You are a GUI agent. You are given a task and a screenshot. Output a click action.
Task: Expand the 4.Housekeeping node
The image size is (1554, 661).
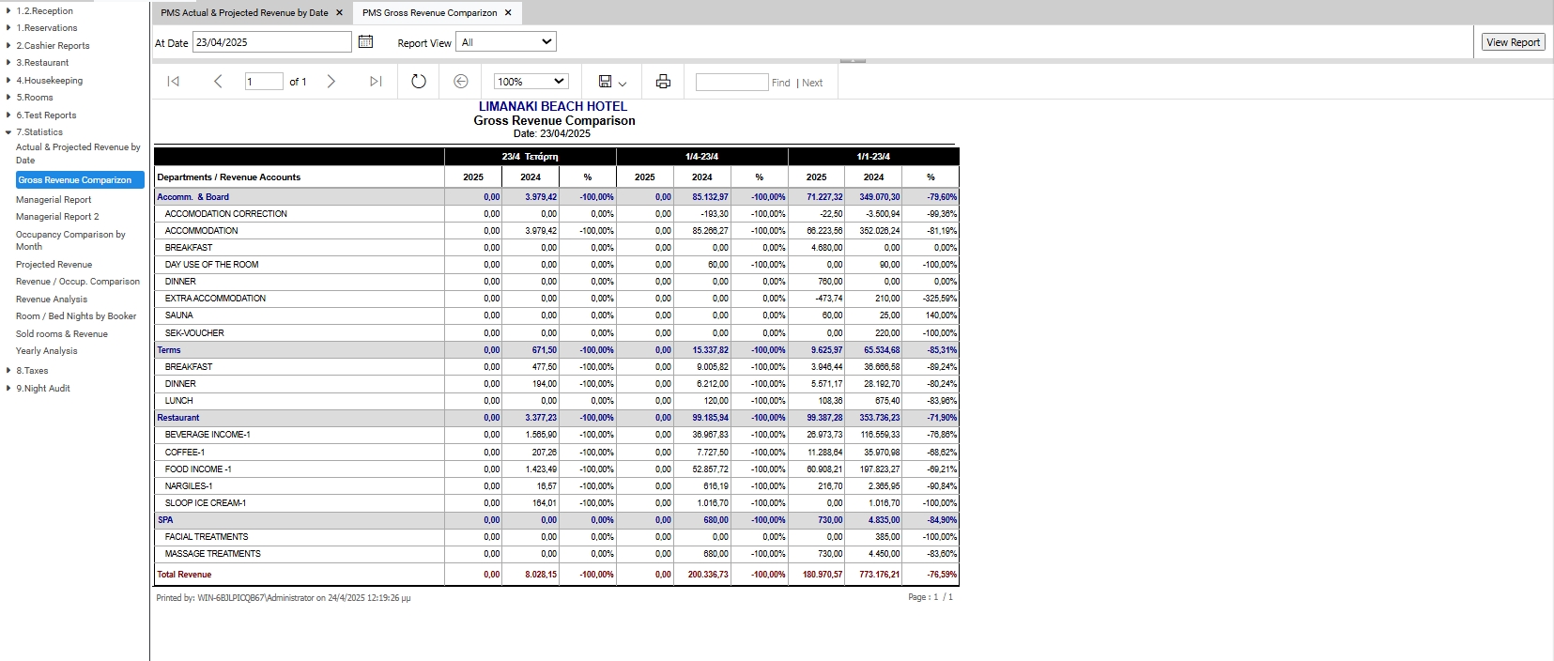8,80
